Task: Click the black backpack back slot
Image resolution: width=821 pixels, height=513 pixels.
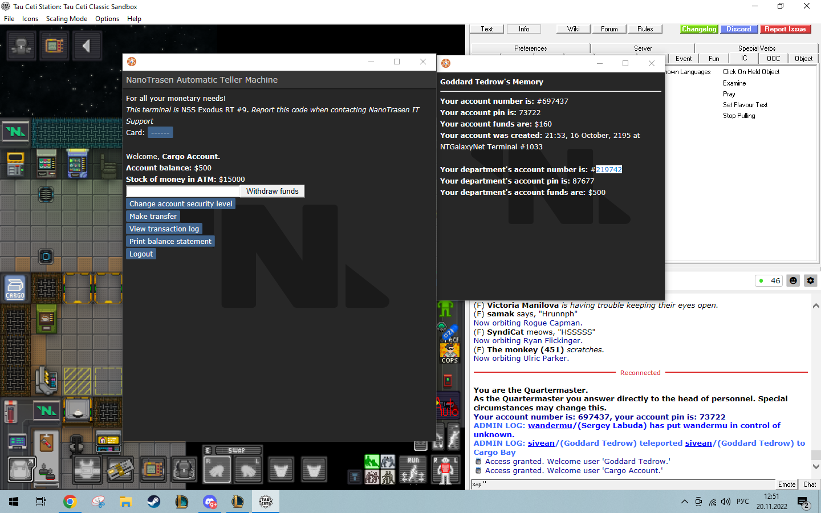Action: 185,470
